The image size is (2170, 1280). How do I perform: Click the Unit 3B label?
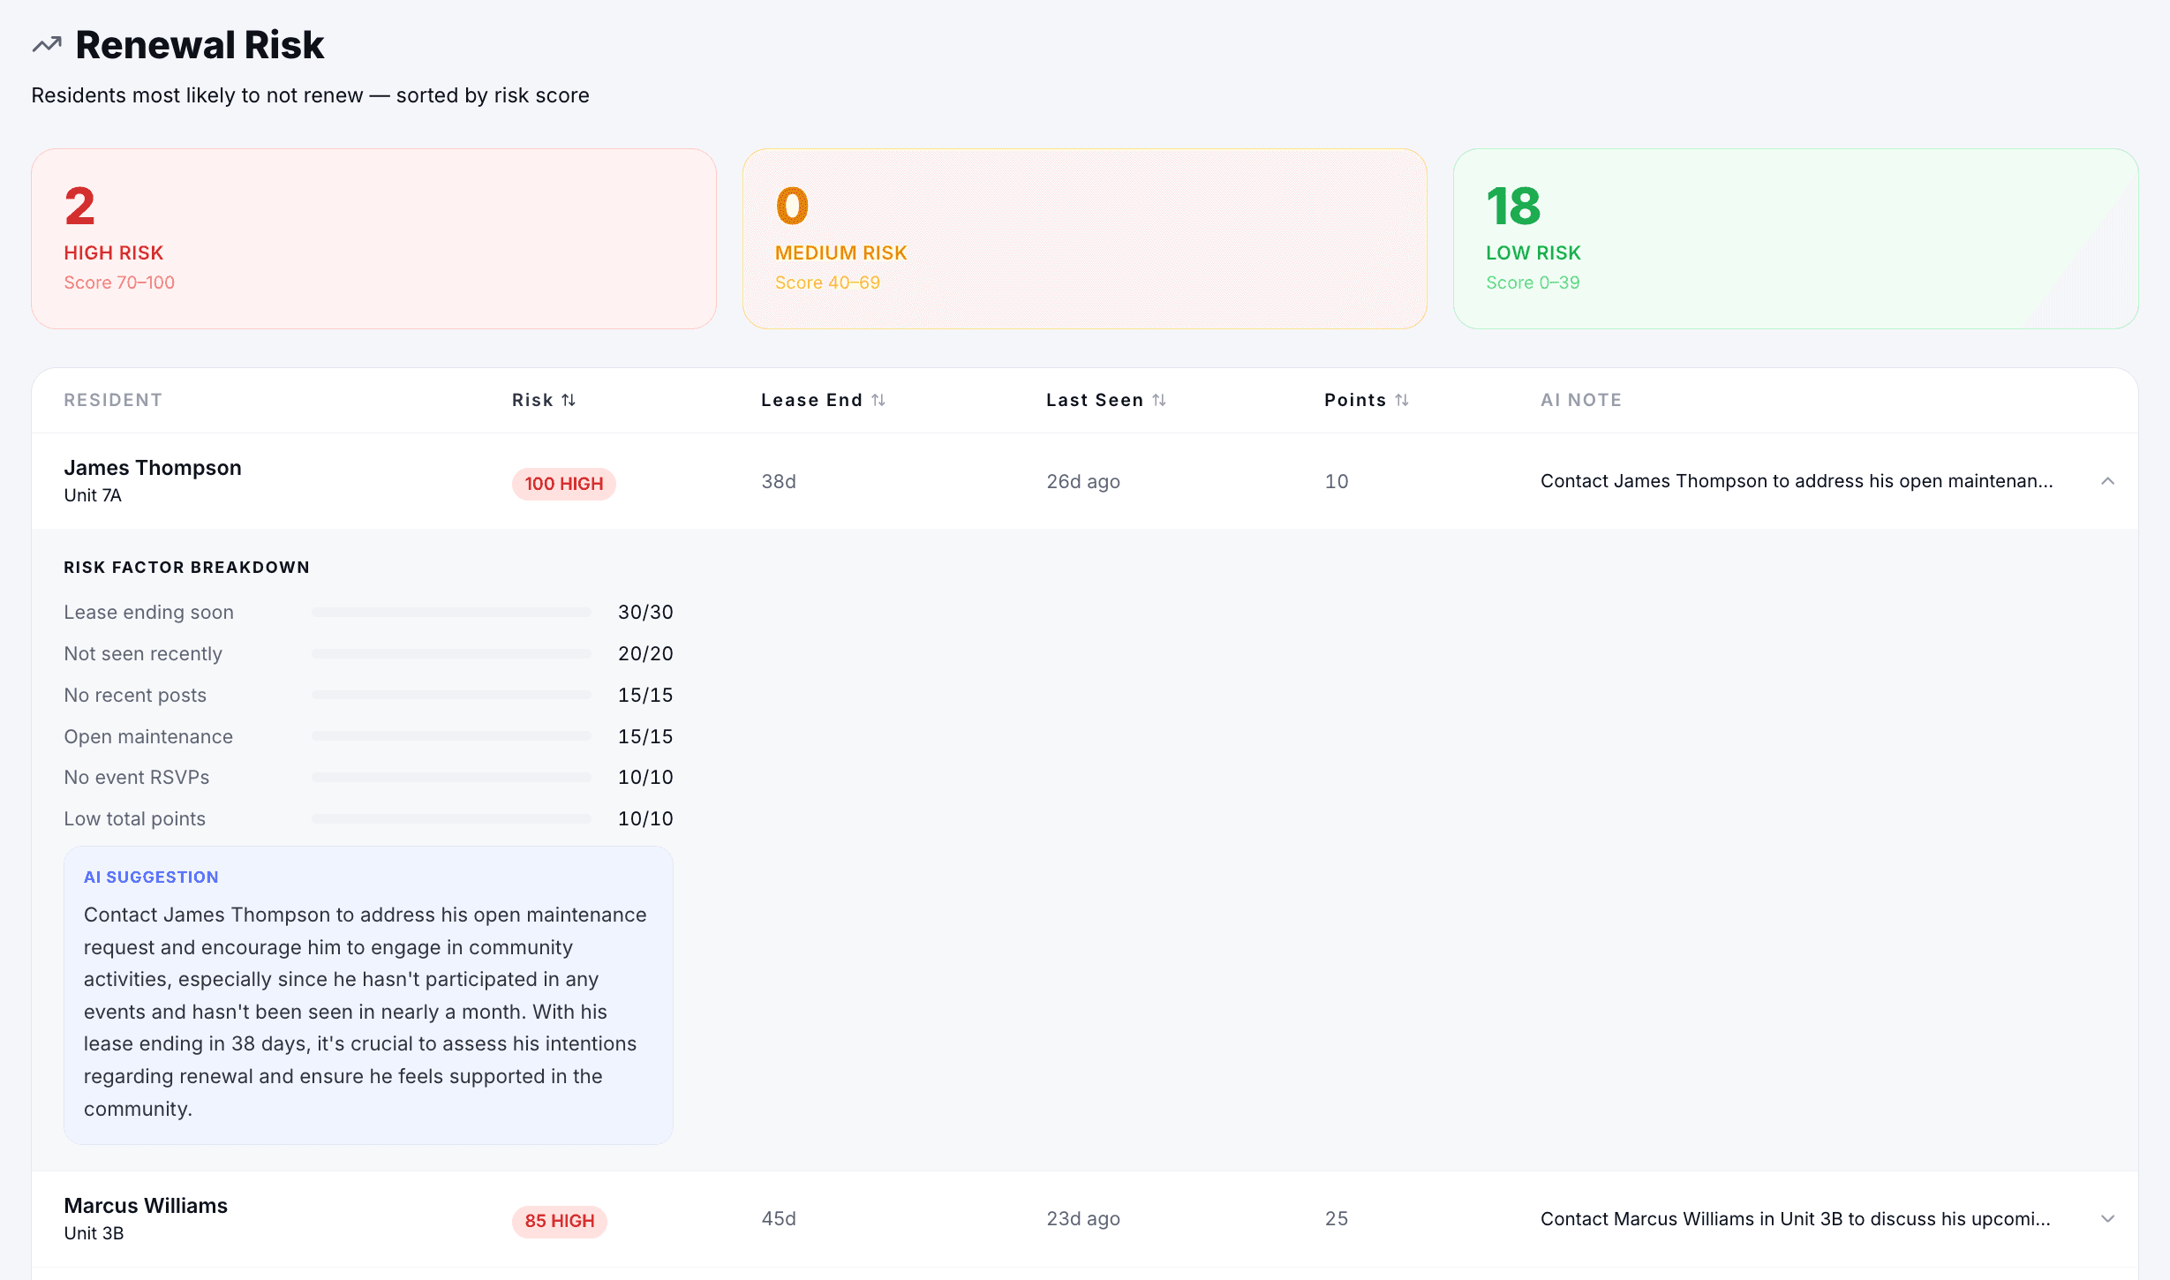point(94,1233)
